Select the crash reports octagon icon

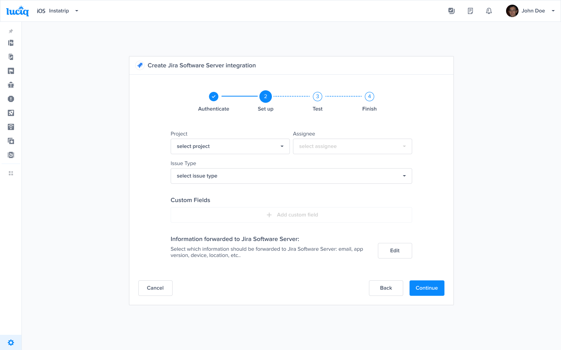pos(11,99)
